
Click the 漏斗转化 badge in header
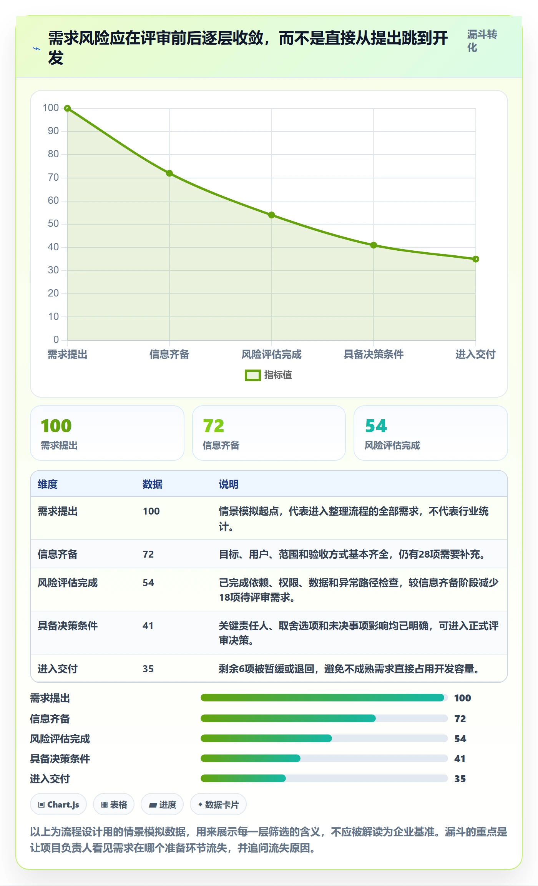tap(482, 41)
